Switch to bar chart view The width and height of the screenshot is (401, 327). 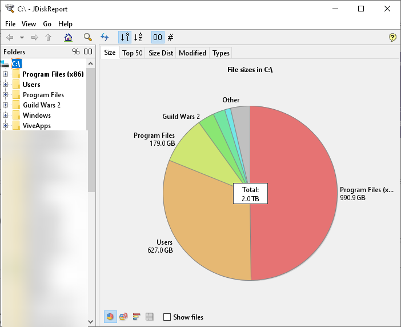point(137,317)
